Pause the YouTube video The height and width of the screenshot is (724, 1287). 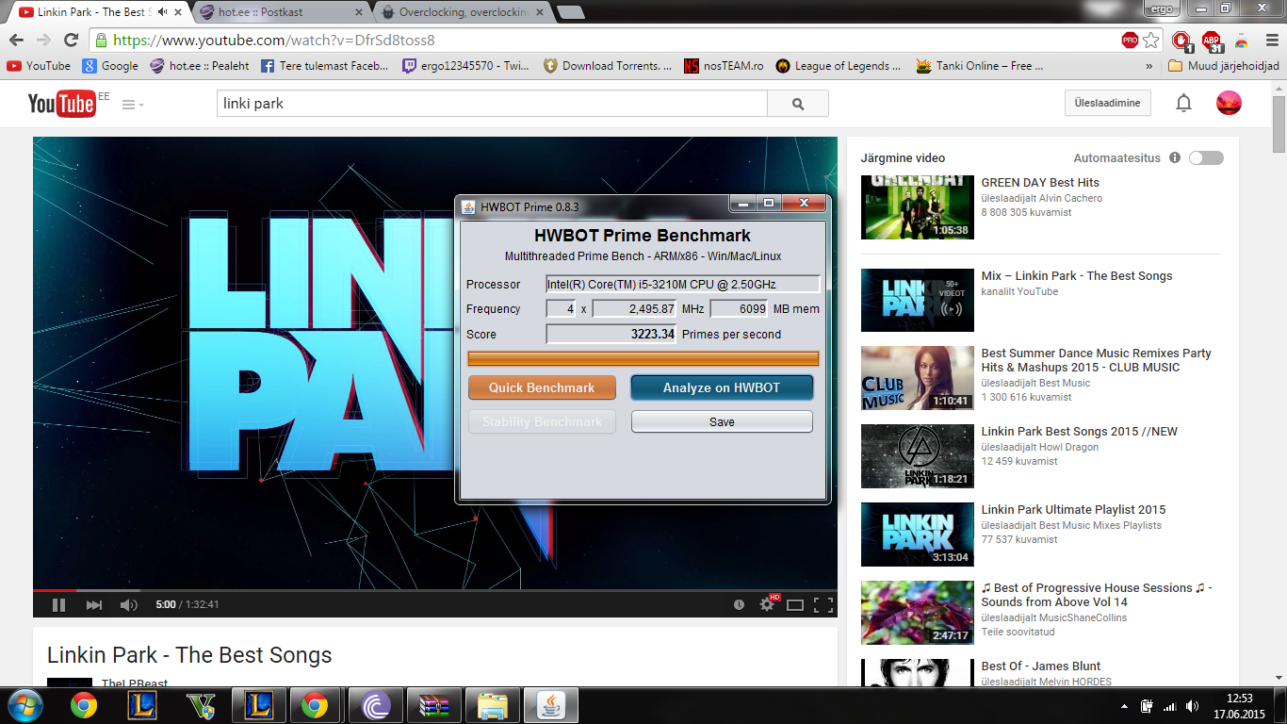pyautogui.click(x=58, y=605)
